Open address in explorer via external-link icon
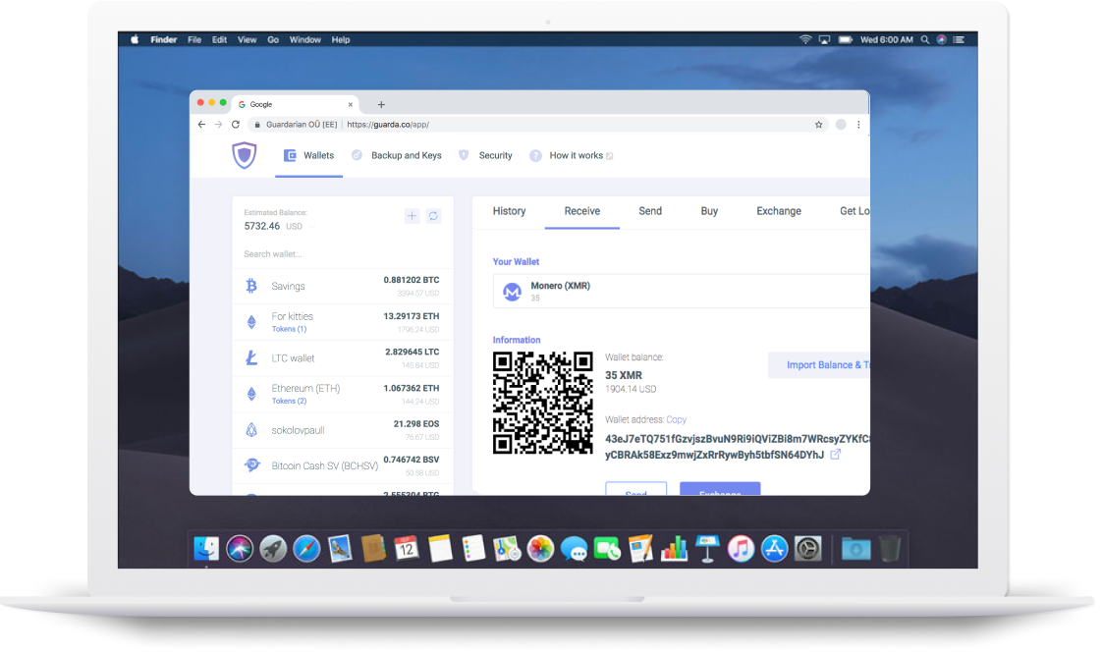The height and width of the screenshot is (654, 1102). [836, 455]
